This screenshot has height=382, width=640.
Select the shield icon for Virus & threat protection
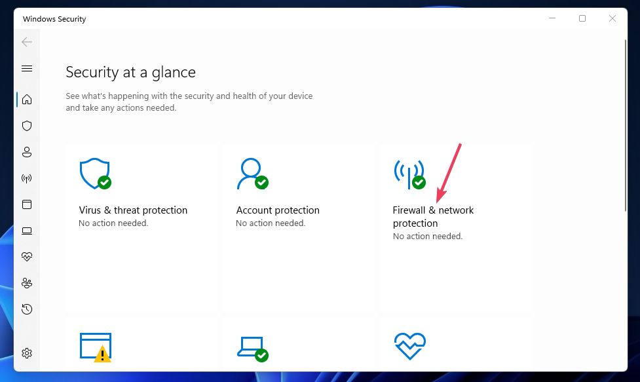coord(26,125)
